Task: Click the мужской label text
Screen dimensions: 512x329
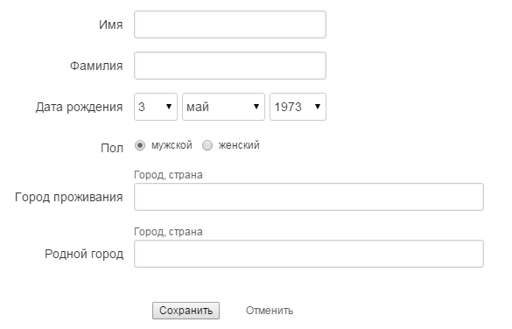Action: (172, 145)
